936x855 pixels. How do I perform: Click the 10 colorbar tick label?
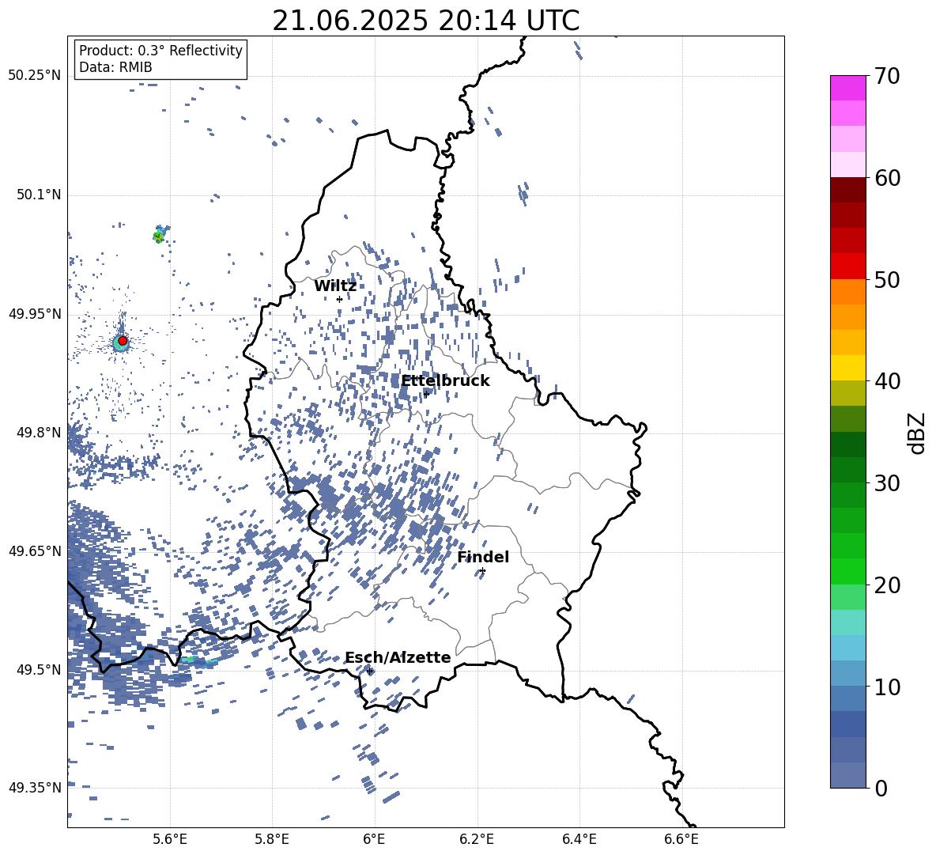pyautogui.click(x=887, y=687)
